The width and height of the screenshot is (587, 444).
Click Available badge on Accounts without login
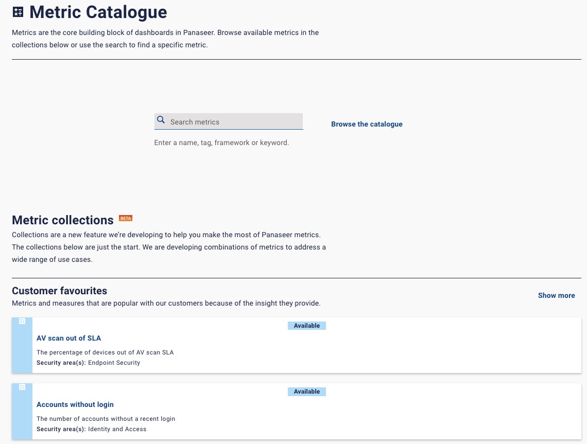tap(307, 392)
